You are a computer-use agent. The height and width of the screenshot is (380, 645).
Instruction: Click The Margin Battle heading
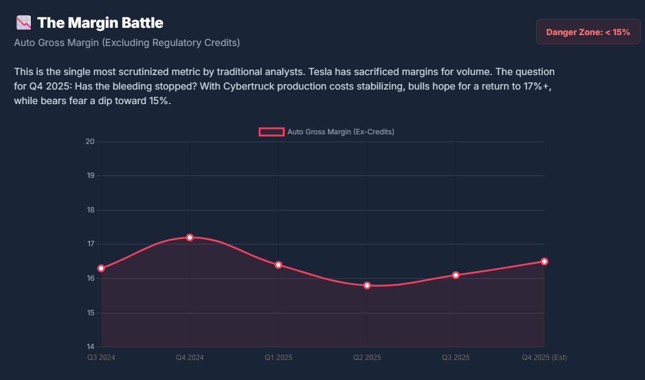pos(100,23)
